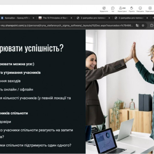Close the Брендбук – Бренд КПІ tab
The height and width of the screenshot is (154, 154).
tap(33, 18)
